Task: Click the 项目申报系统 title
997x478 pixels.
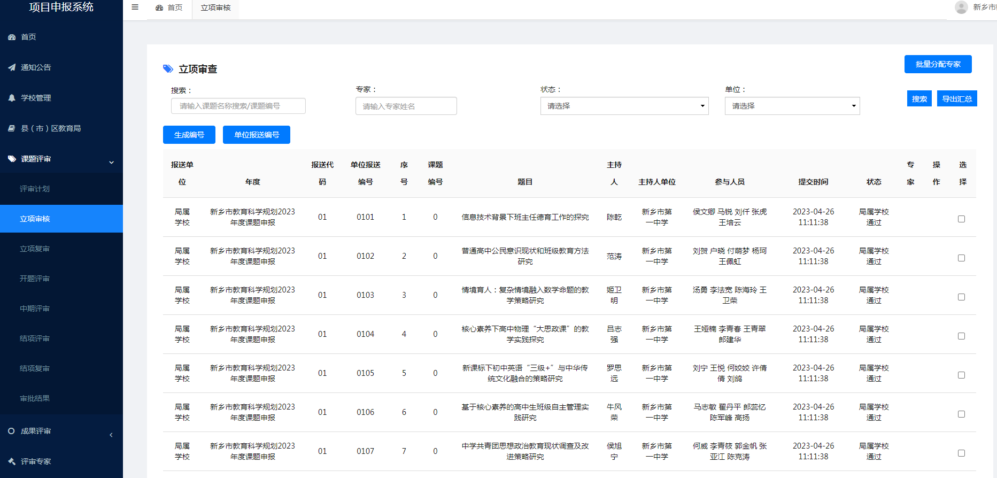Action: click(61, 7)
